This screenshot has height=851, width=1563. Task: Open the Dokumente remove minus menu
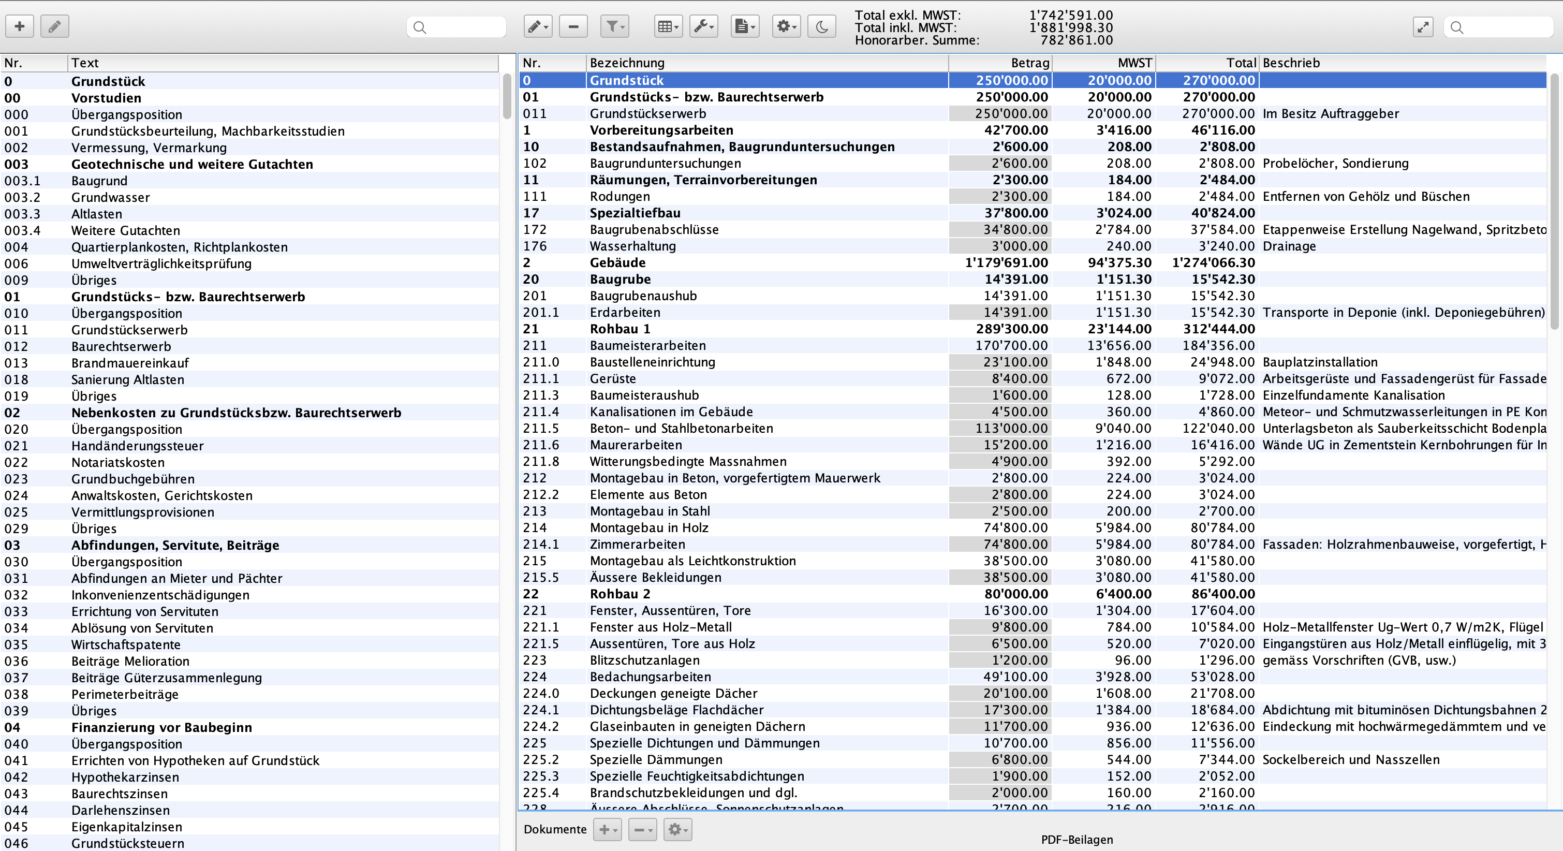(x=642, y=829)
